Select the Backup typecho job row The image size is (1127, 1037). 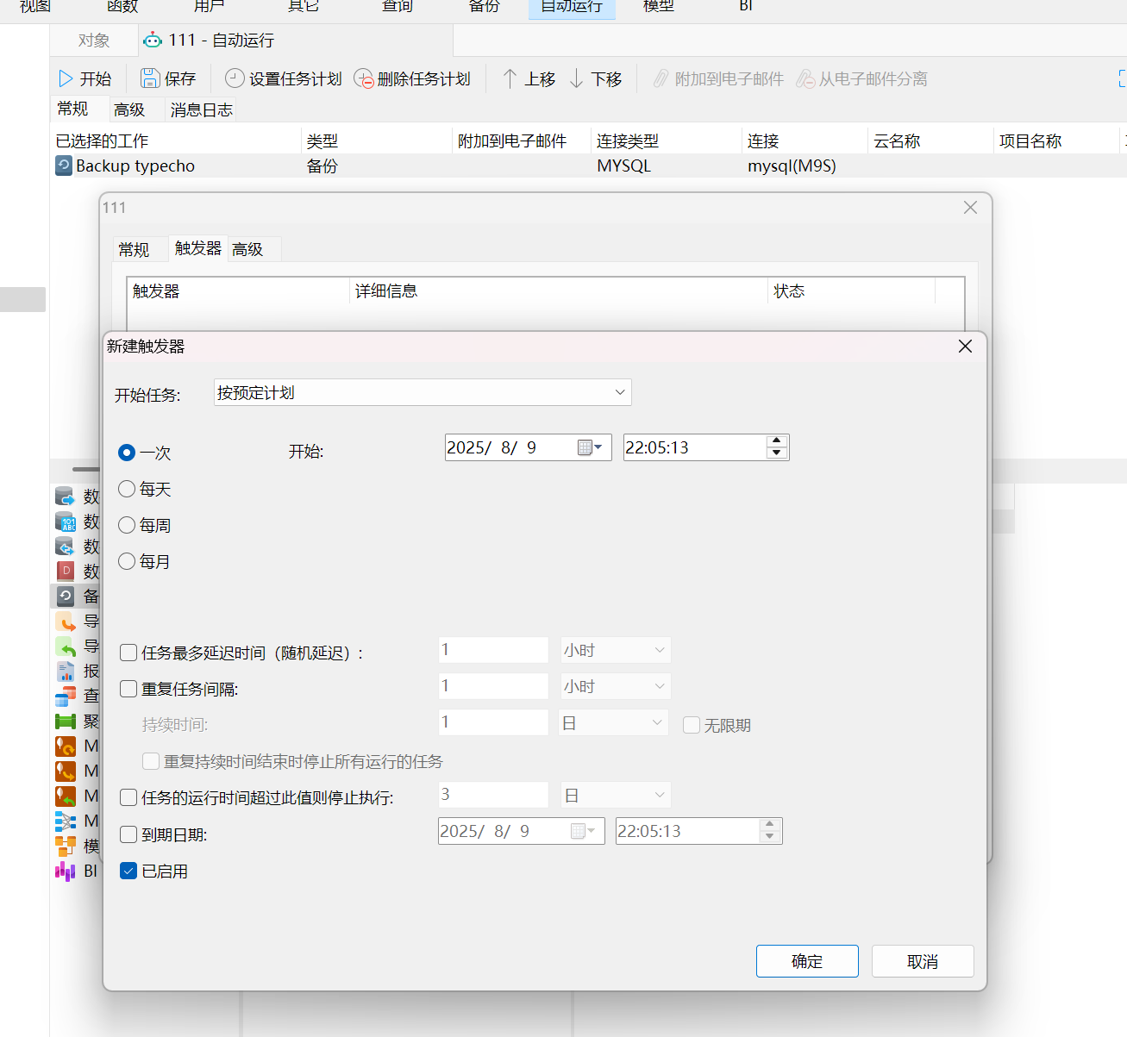click(x=589, y=166)
